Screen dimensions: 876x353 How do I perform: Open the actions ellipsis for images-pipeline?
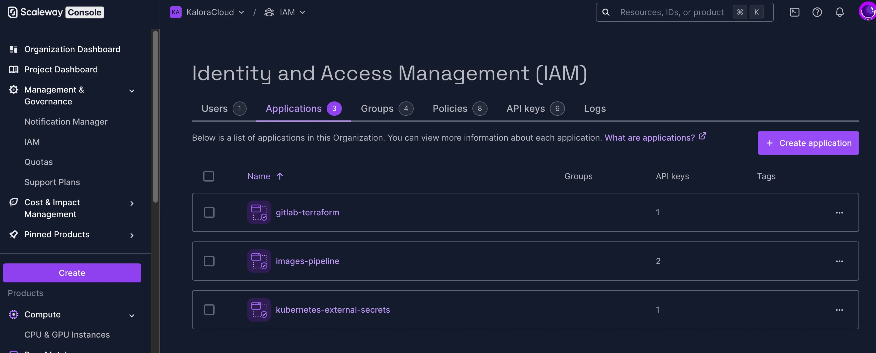tap(839, 261)
